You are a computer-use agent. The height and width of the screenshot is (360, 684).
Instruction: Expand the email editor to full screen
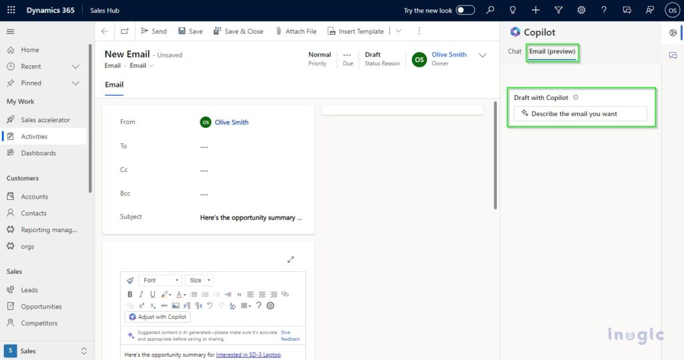(x=291, y=259)
